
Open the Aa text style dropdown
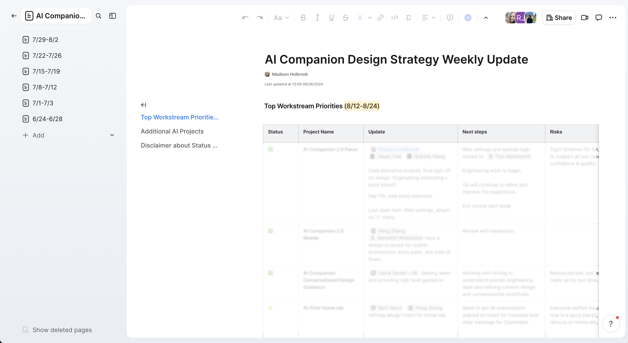281,18
